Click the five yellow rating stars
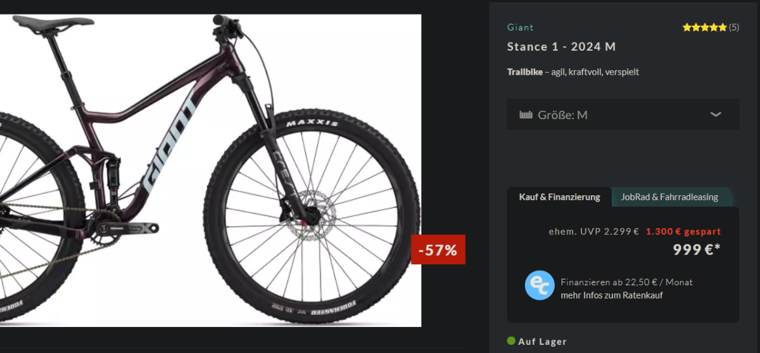The image size is (760, 353). 704,27
